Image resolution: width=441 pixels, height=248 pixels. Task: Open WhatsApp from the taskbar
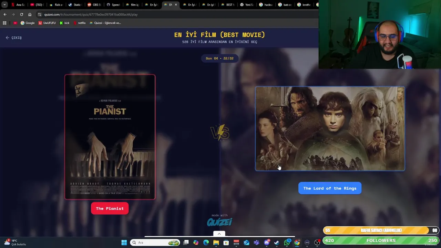(x=287, y=242)
